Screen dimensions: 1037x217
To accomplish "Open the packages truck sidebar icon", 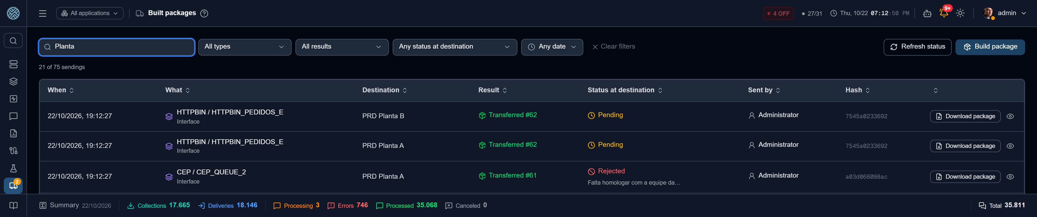I will [13, 186].
